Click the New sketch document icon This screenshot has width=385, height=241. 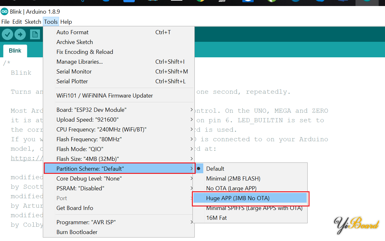click(35, 34)
